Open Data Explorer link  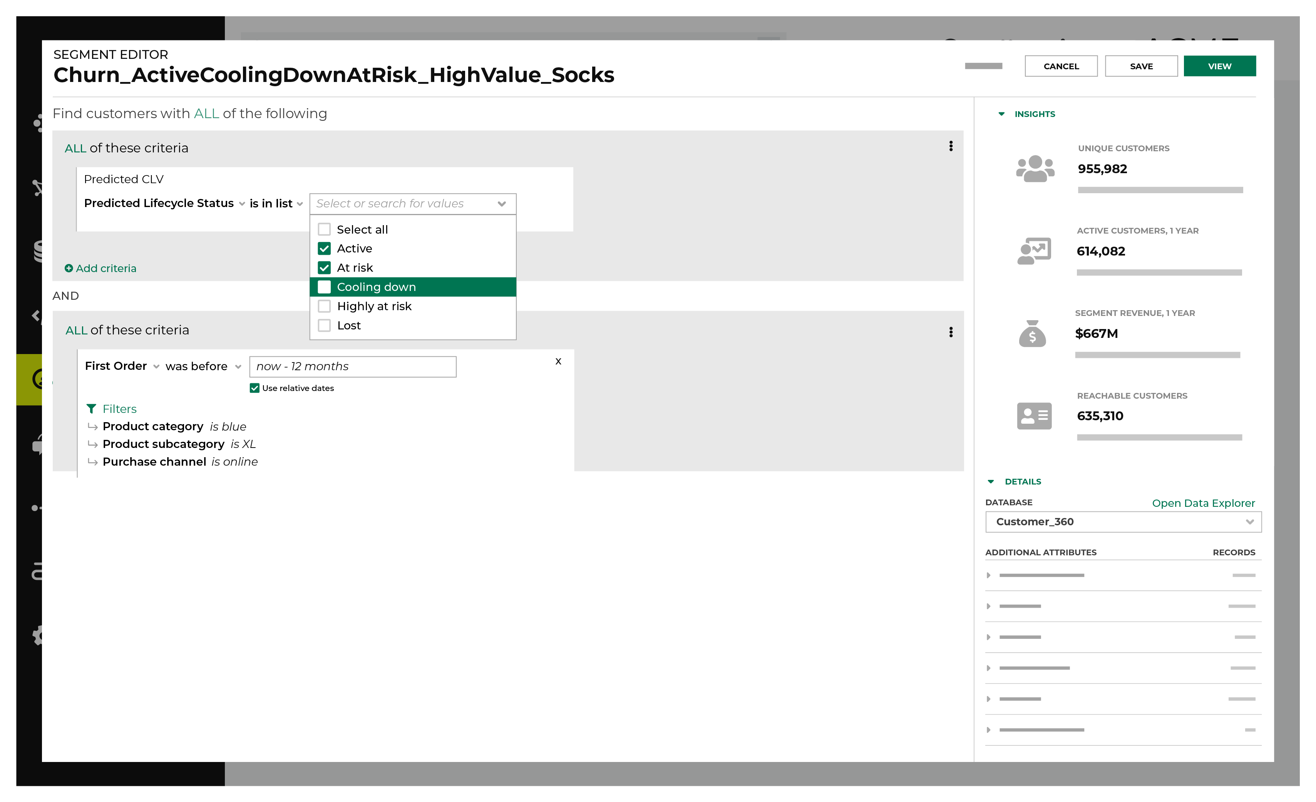(x=1203, y=503)
